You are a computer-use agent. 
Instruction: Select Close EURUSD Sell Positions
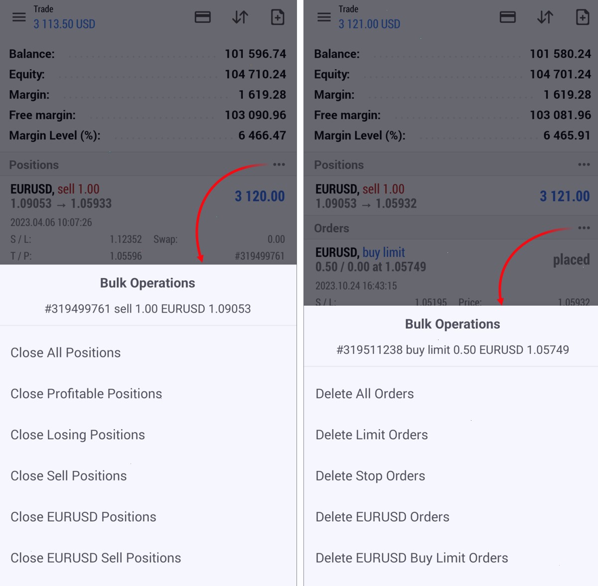[x=148, y=558]
